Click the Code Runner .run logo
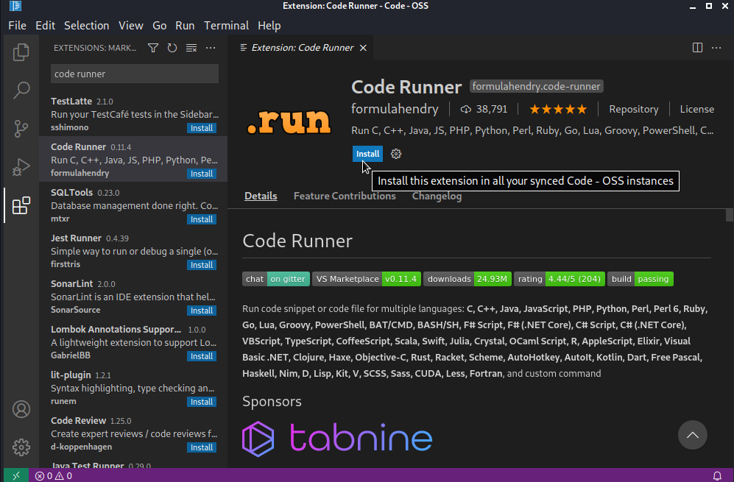The image size is (734, 482). 289,121
